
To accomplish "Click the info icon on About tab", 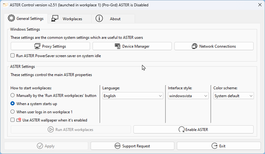I will (99, 19).
